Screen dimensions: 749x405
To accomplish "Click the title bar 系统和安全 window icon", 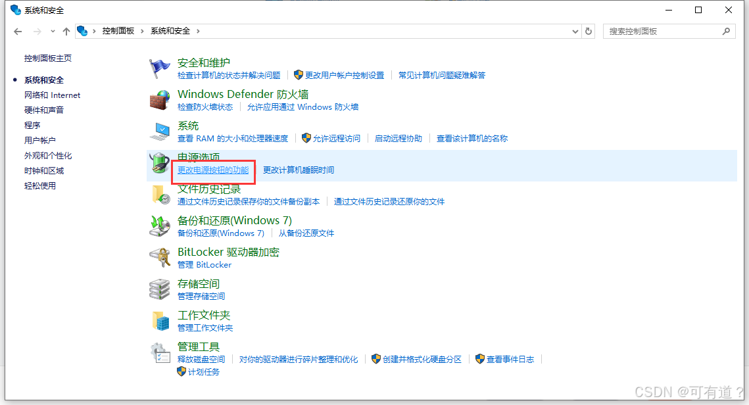I will click(15, 10).
